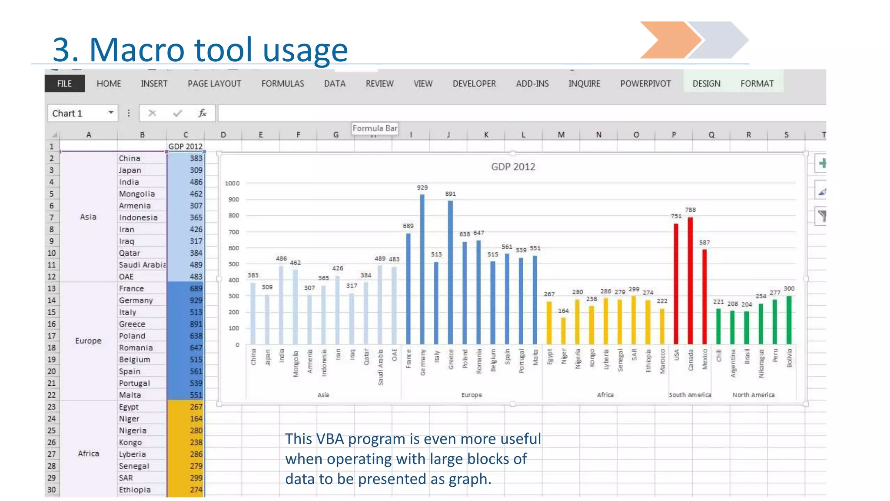
Task: Switch to the HOME ribbon tab
Action: (x=109, y=83)
